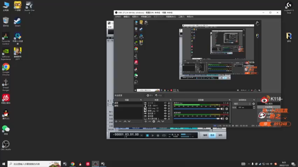
Task: Launch Studio One 2 from the desktop
Action: (29, 7)
